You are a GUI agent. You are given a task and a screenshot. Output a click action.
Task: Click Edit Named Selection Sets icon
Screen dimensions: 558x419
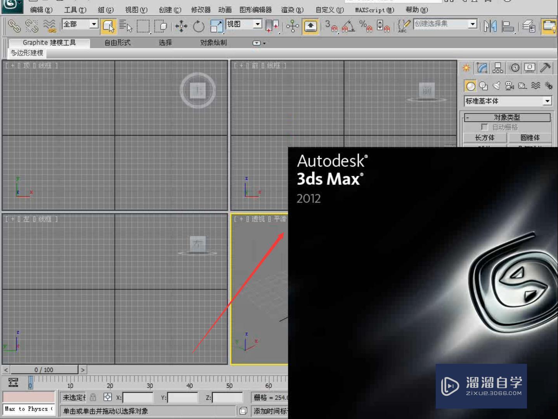(x=404, y=26)
